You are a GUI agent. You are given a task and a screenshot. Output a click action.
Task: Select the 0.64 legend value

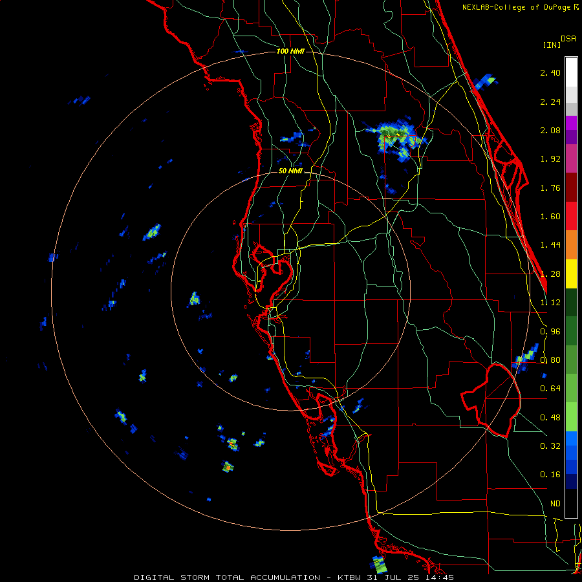pyautogui.click(x=550, y=389)
